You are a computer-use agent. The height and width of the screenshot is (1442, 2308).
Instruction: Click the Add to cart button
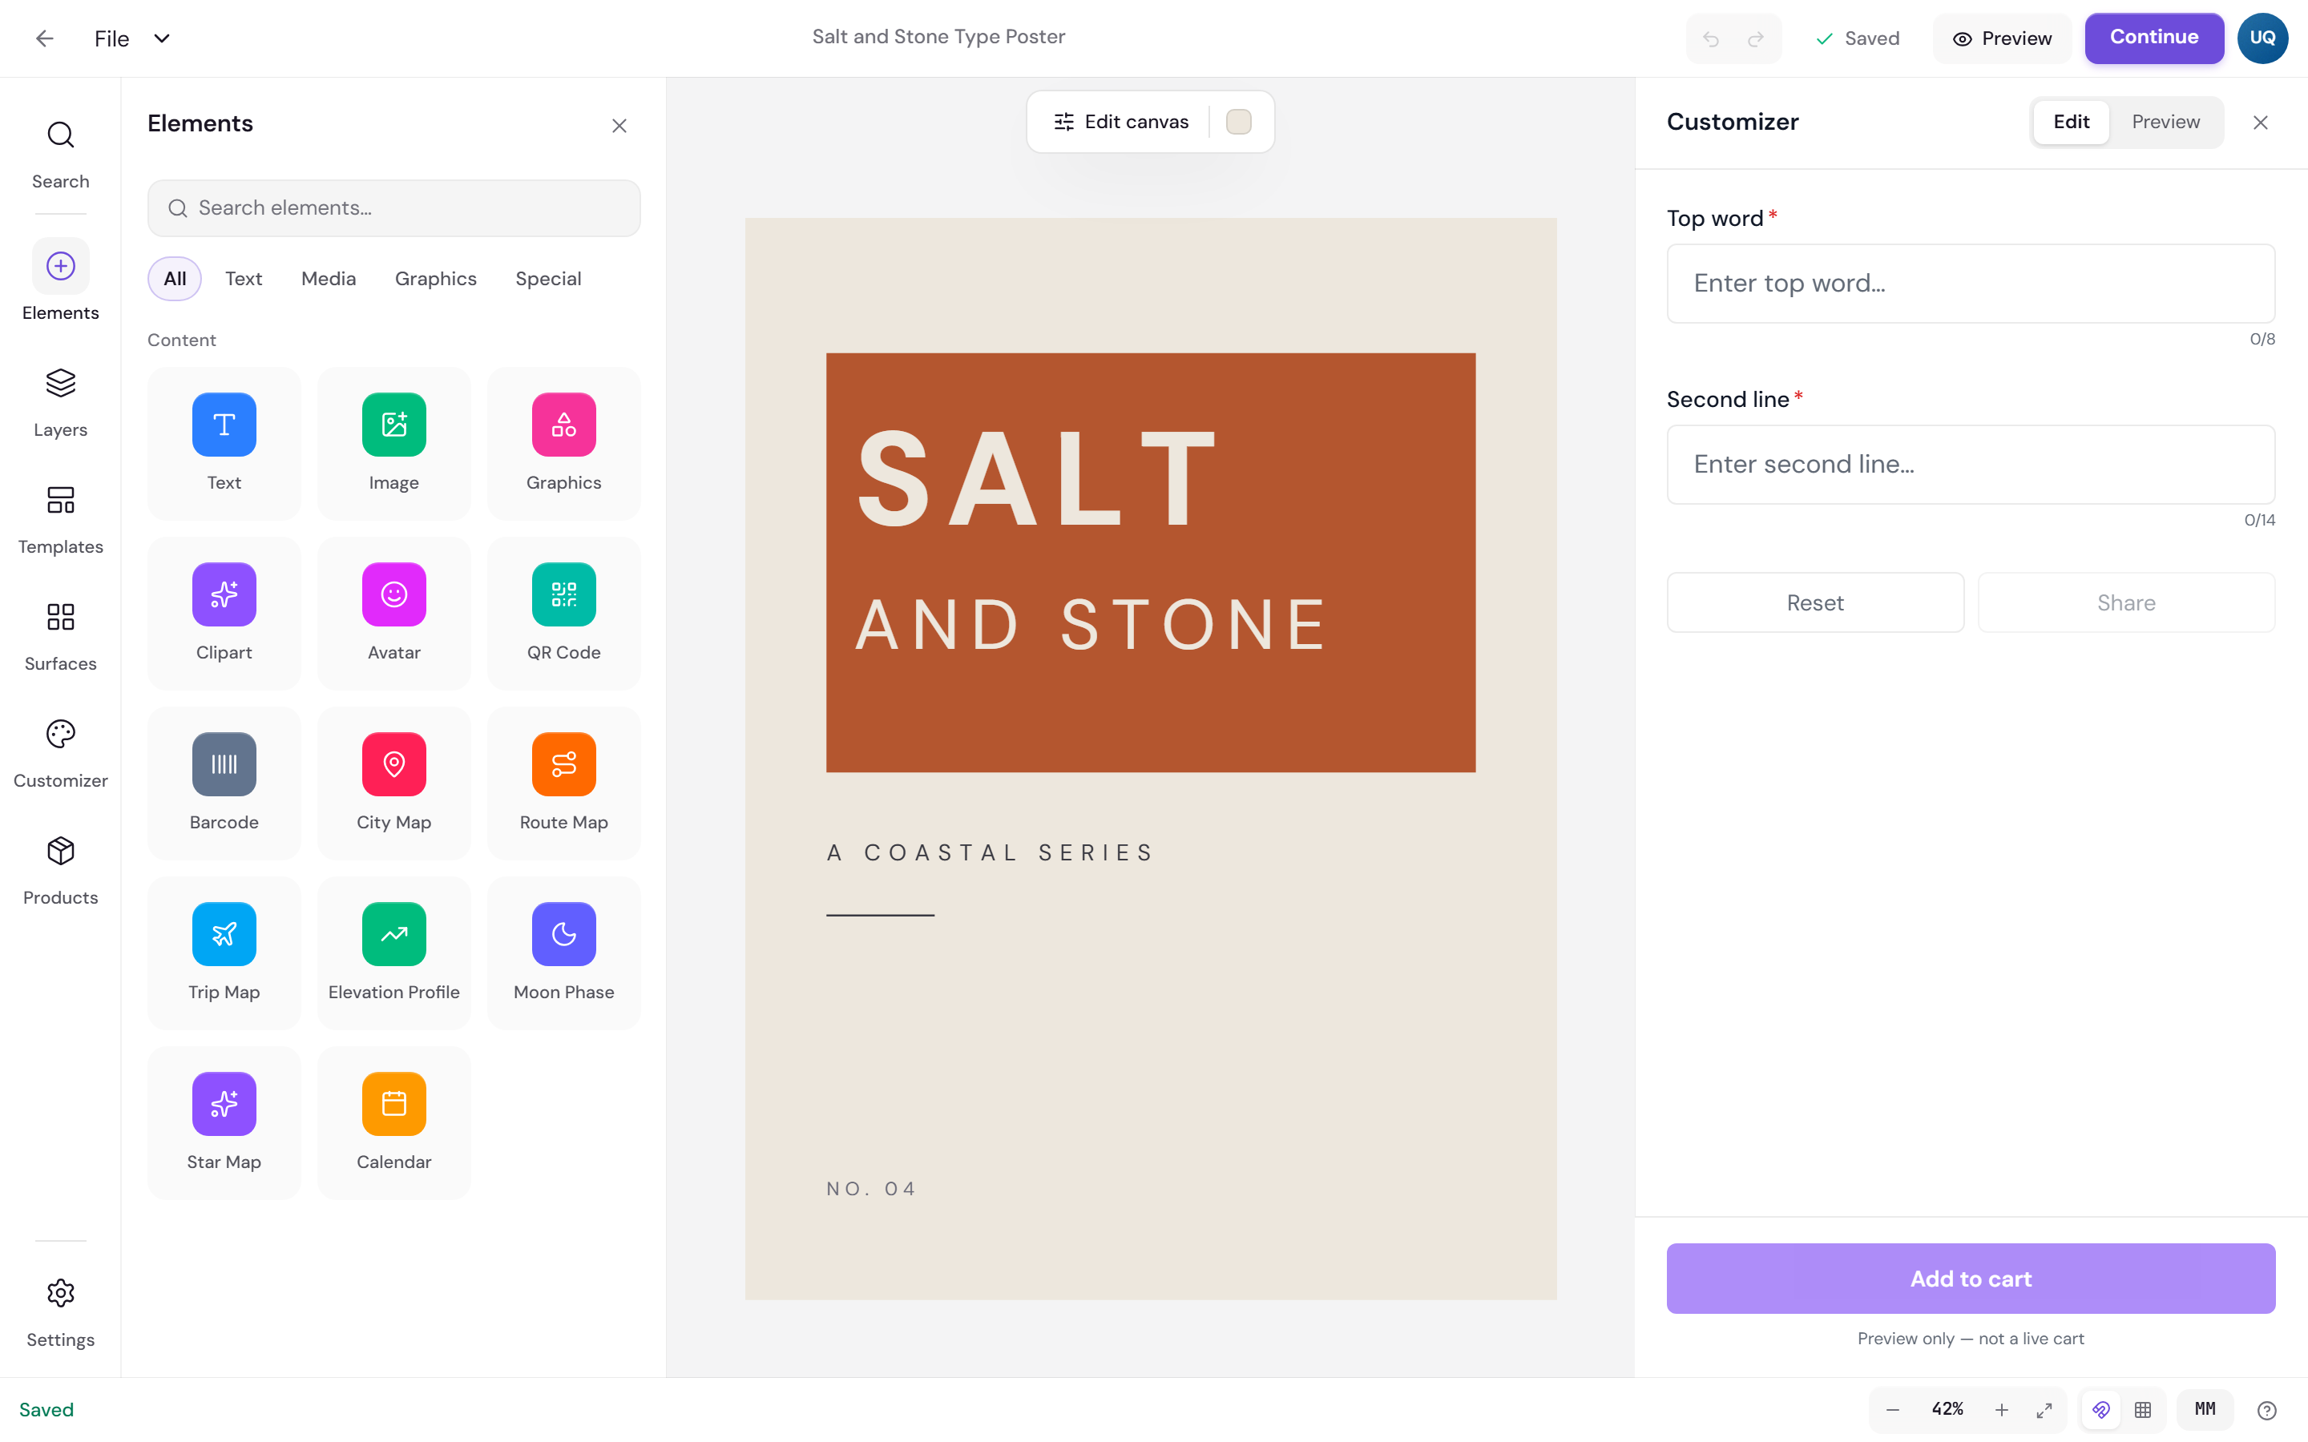(x=1971, y=1279)
